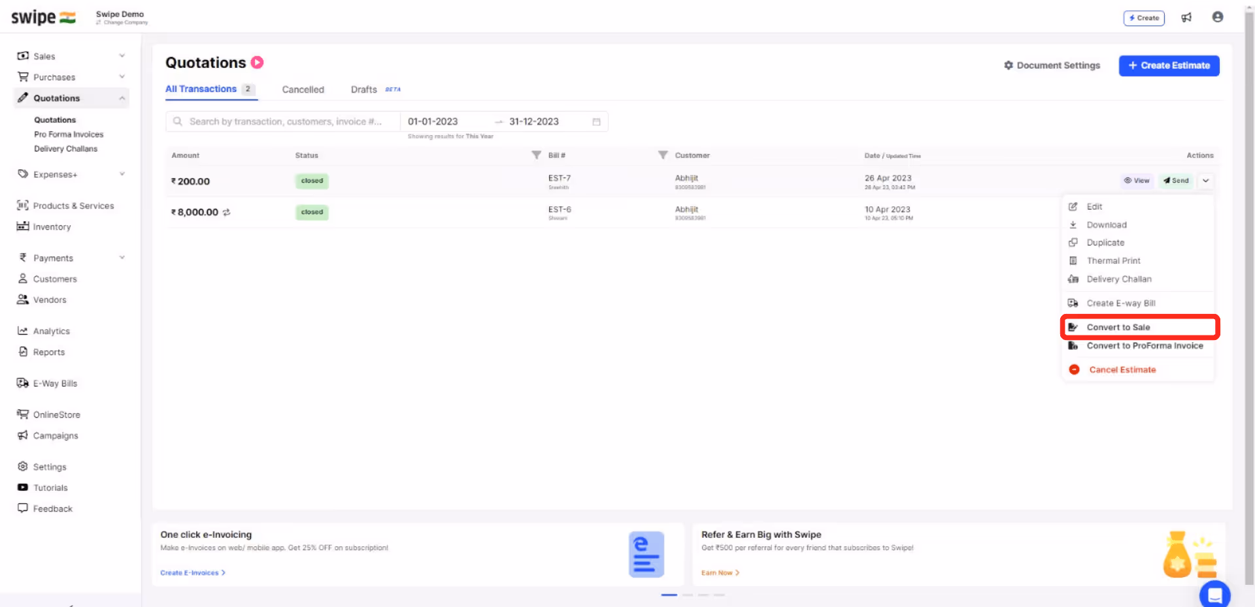Open Document Settings
Image resolution: width=1255 pixels, height=607 pixels.
tap(1052, 65)
